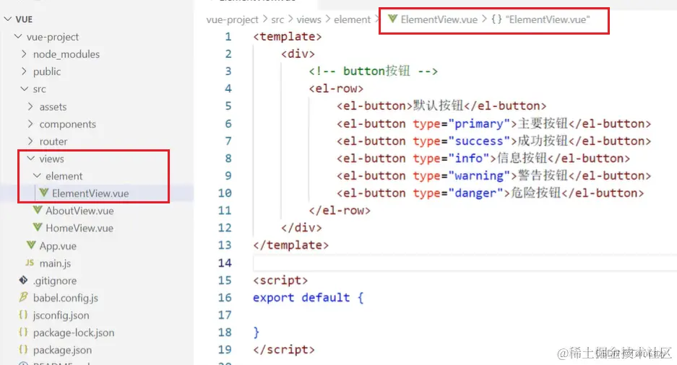Click views in the breadcrumb
677x365 pixels.
click(x=309, y=19)
